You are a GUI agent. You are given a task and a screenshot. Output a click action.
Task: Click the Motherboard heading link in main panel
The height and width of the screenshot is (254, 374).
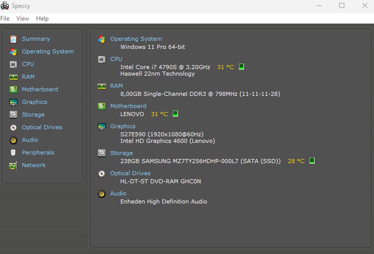pyautogui.click(x=128, y=106)
